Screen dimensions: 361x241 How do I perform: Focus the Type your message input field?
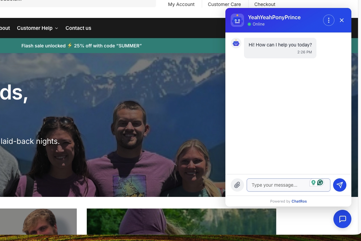point(288,185)
